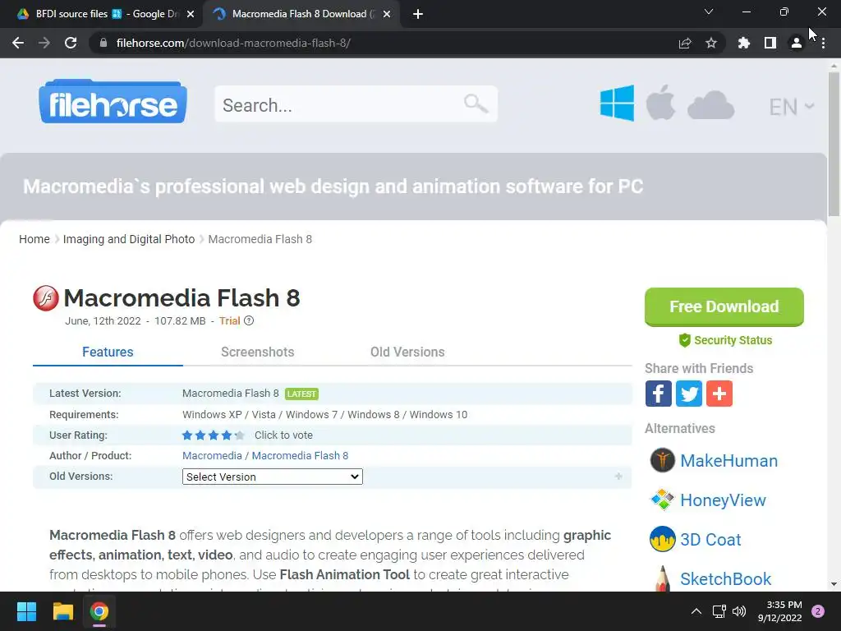Open the Windows Start menu

(26, 611)
